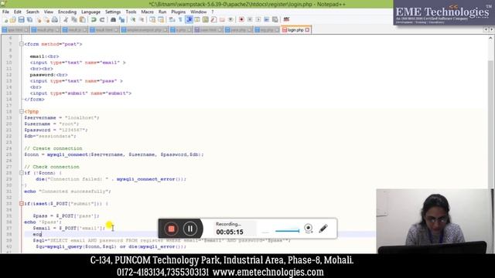Collapse the if(isset($_POST fold marker

(x=22, y=204)
